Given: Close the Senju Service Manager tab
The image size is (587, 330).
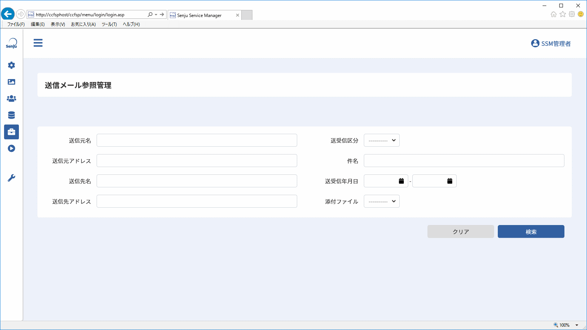Looking at the screenshot, I should pyautogui.click(x=238, y=15).
